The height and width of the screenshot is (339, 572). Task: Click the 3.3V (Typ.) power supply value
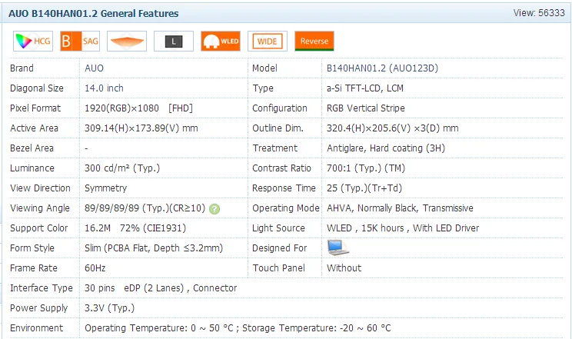tap(109, 308)
